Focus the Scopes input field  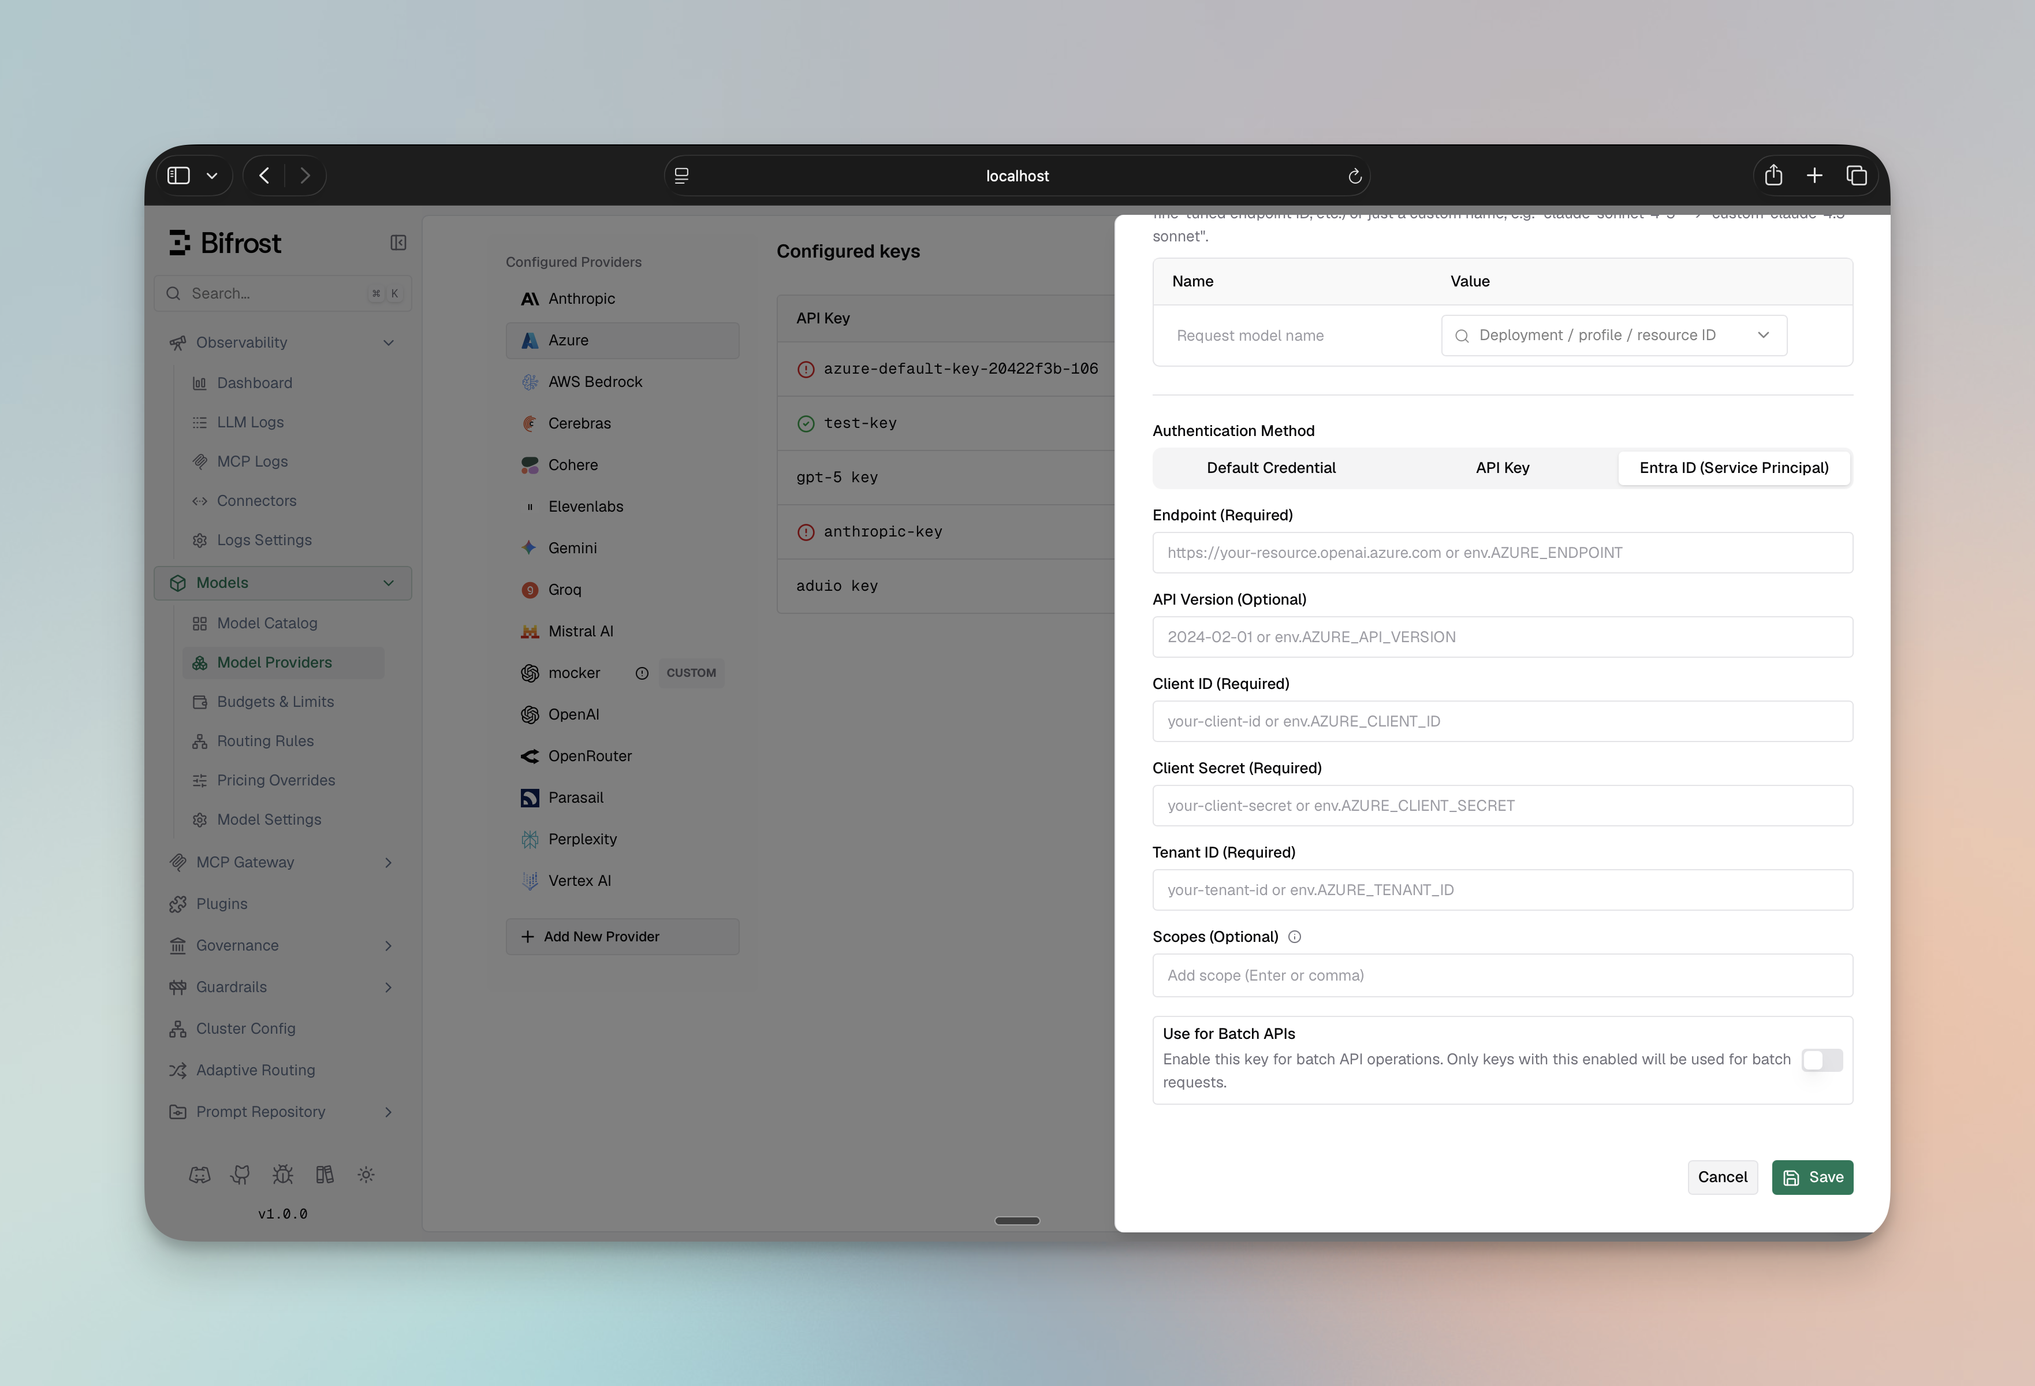click(x=1503, y=975)
